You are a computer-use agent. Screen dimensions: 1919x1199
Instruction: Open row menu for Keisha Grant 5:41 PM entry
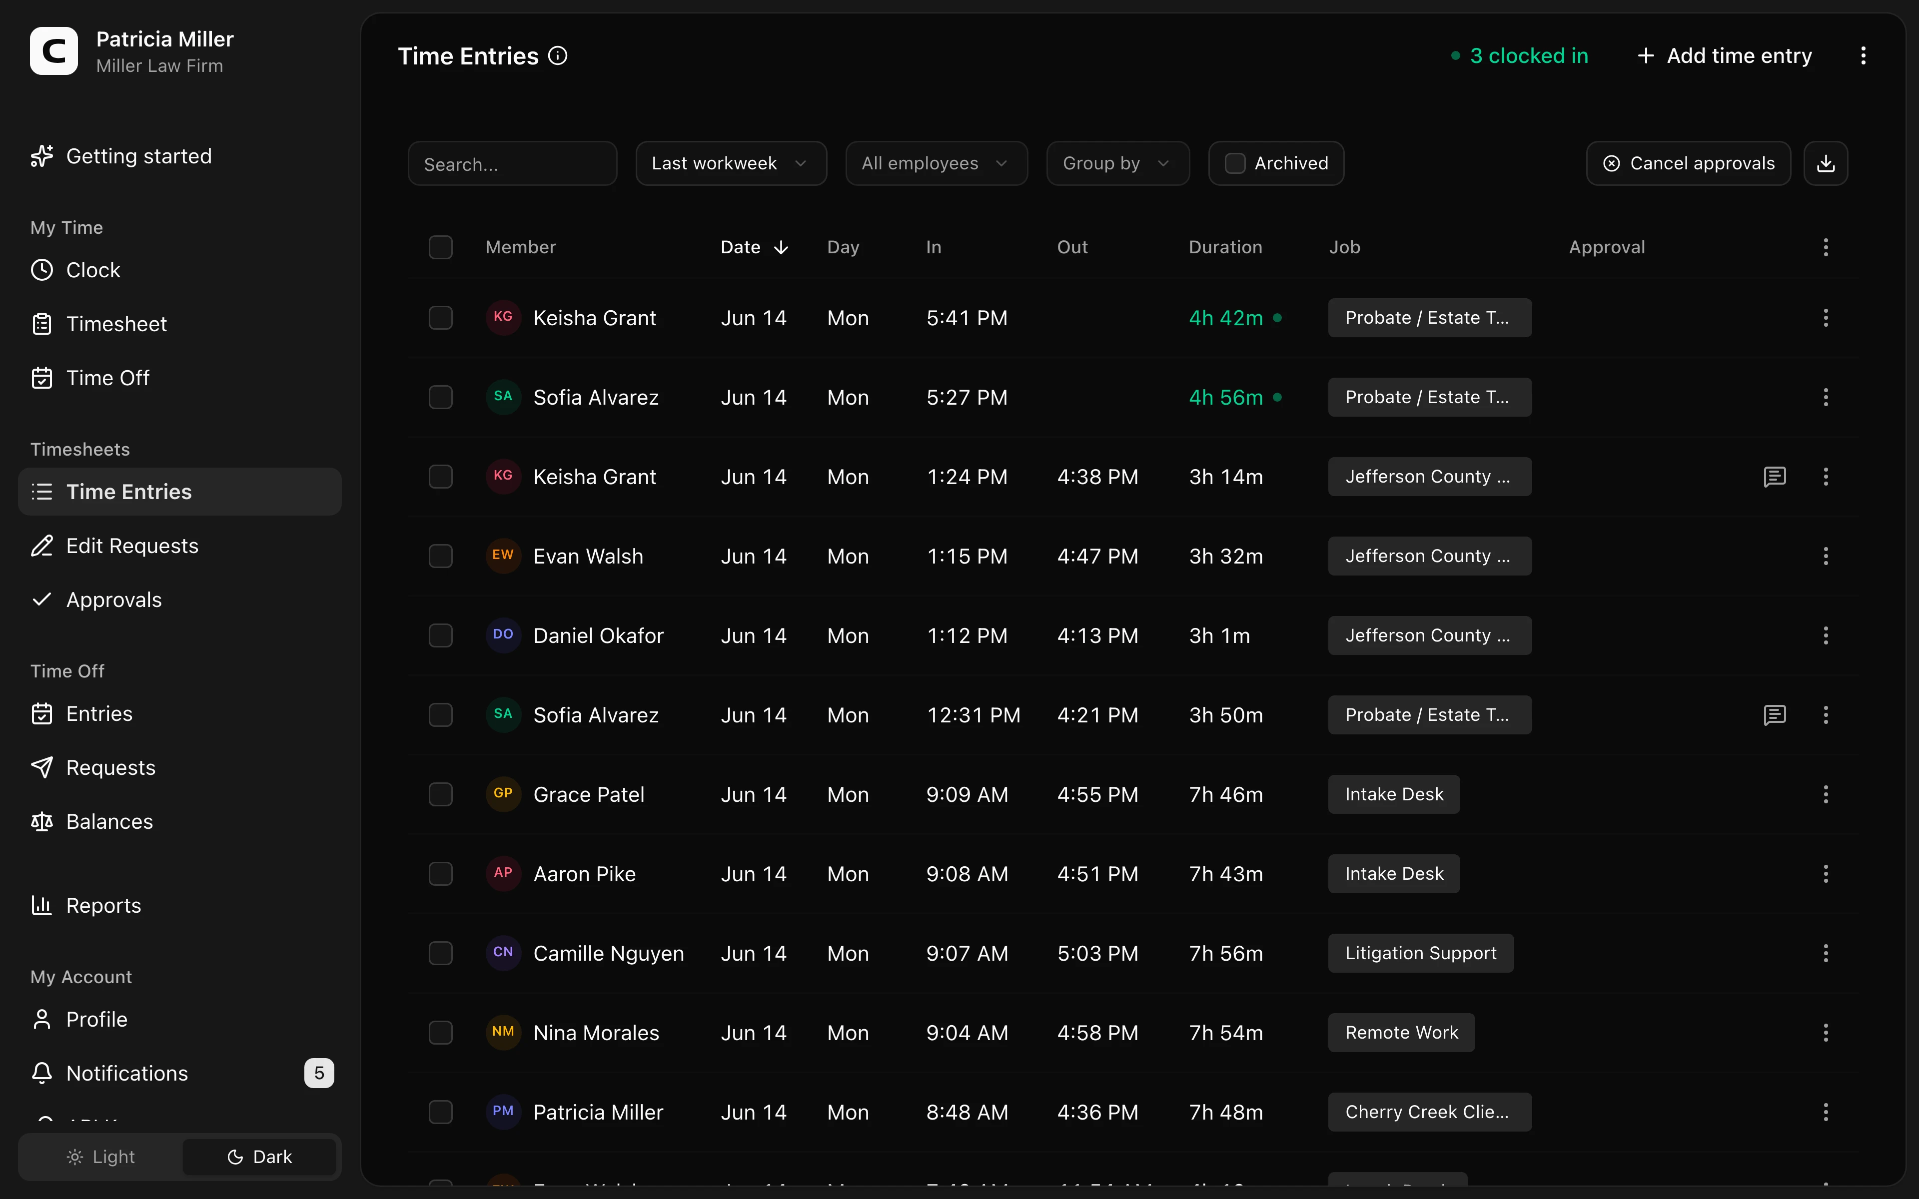point(1826,318)
